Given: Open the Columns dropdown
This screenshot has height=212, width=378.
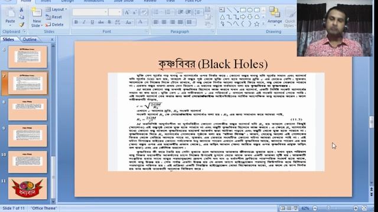Looking at the screenshot, I should [x=191, y=22].
